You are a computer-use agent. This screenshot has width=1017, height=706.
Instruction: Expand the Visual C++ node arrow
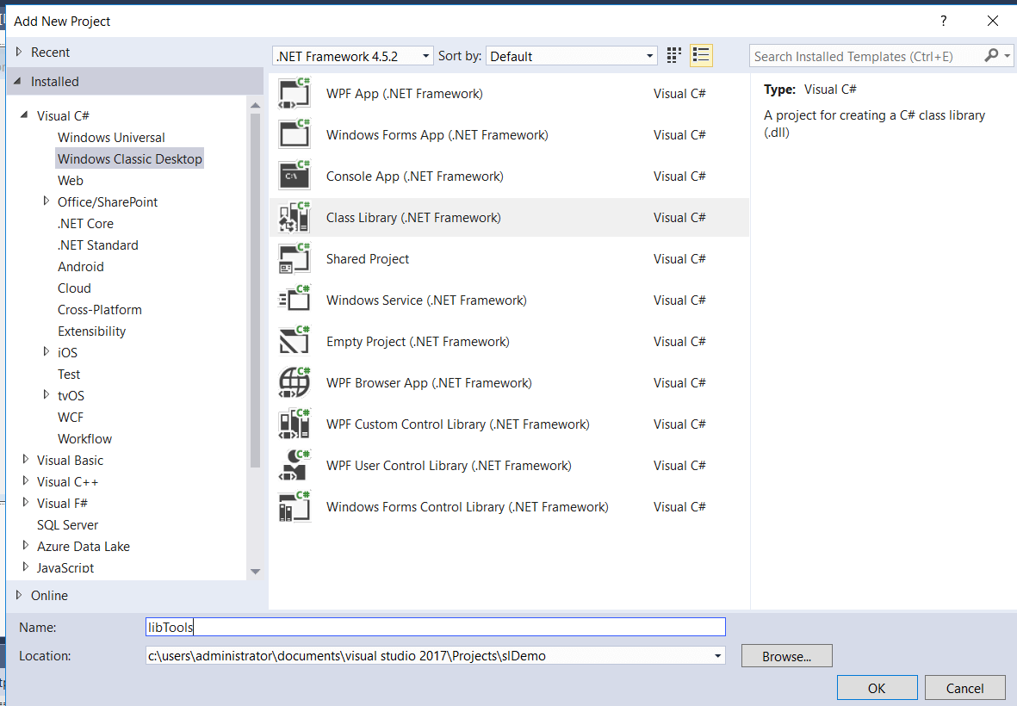(25, 480)
